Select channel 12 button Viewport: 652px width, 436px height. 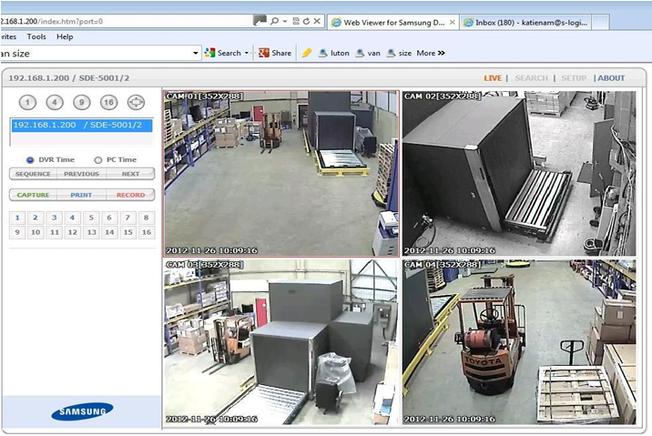72,232
